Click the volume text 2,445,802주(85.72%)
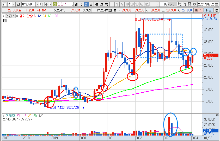The height and width of the screenshot is (141, 220). coord(17,119)
